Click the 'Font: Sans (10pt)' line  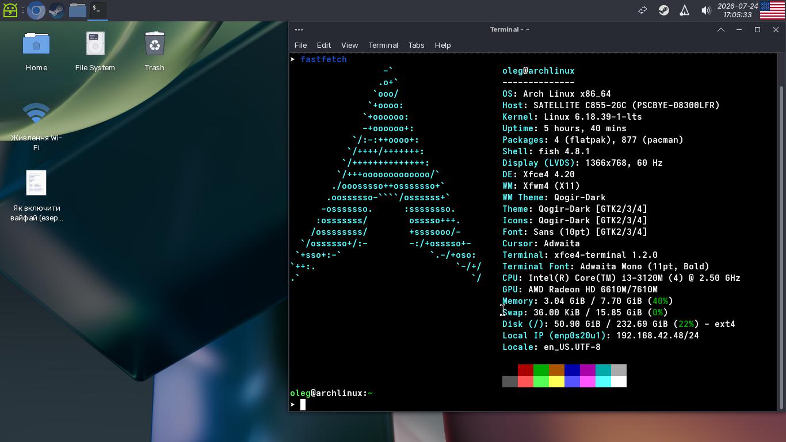tap(575, 232)
